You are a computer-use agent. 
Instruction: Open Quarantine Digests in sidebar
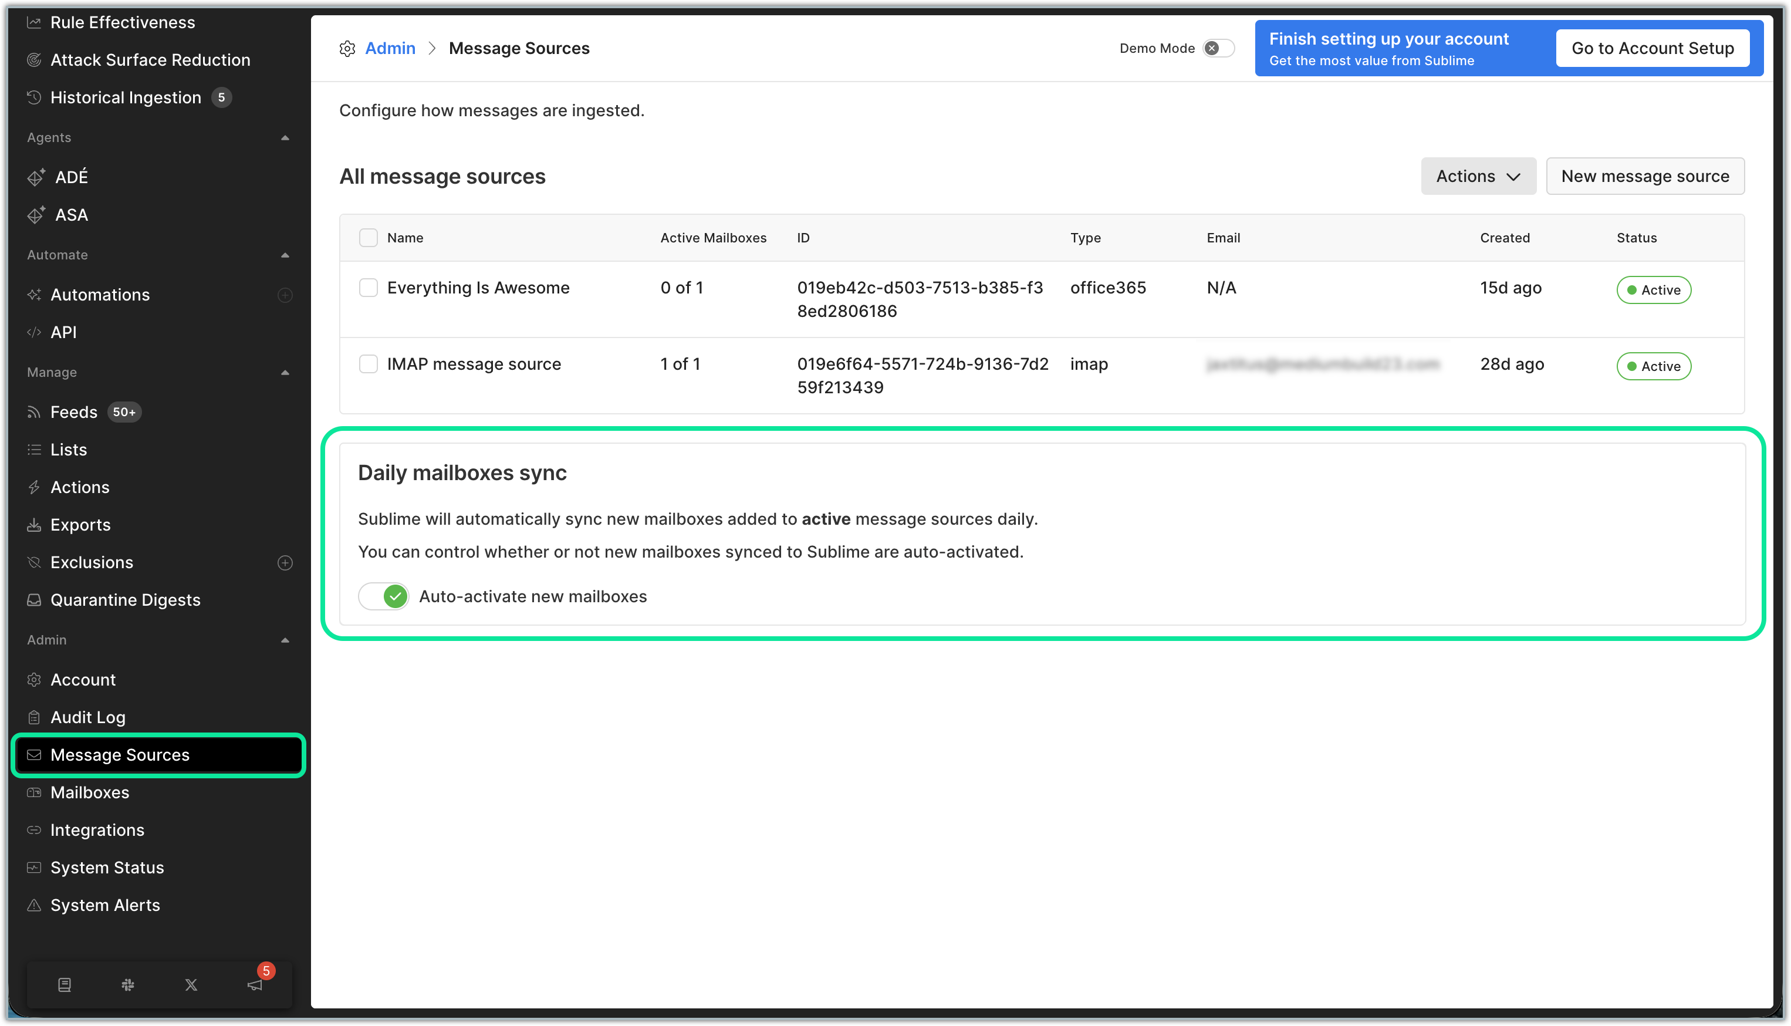126,600
